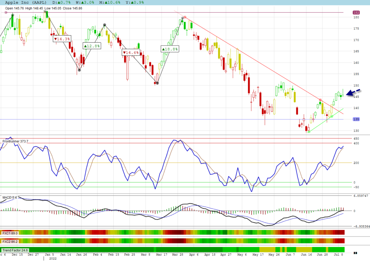Click the ▲18.8% swing label
Viewport: 370px width, 265px height.
coord(170,49)
